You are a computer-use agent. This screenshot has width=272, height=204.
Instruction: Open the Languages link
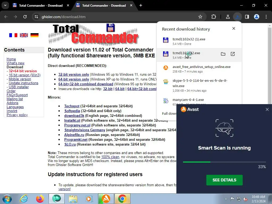point(15,107)
